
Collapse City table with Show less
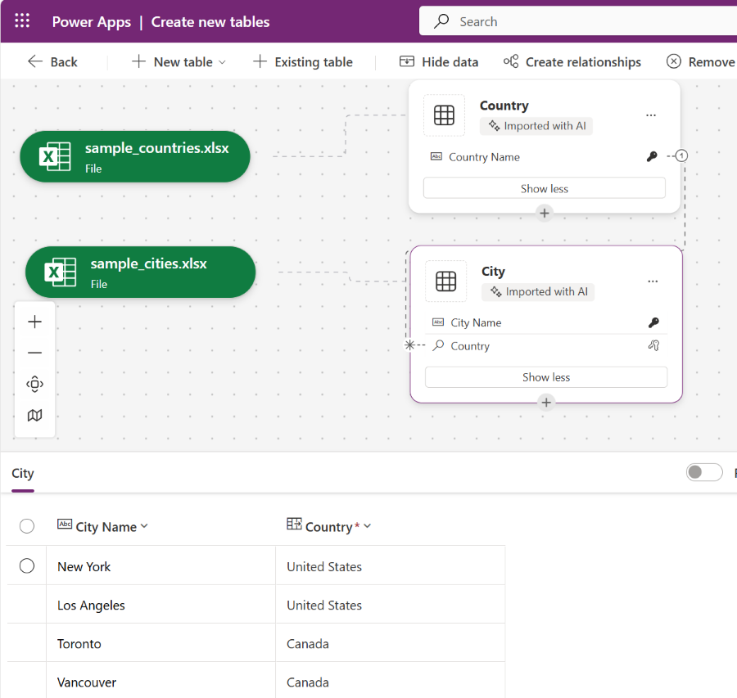pyautogui.click(x=546, y=377)
